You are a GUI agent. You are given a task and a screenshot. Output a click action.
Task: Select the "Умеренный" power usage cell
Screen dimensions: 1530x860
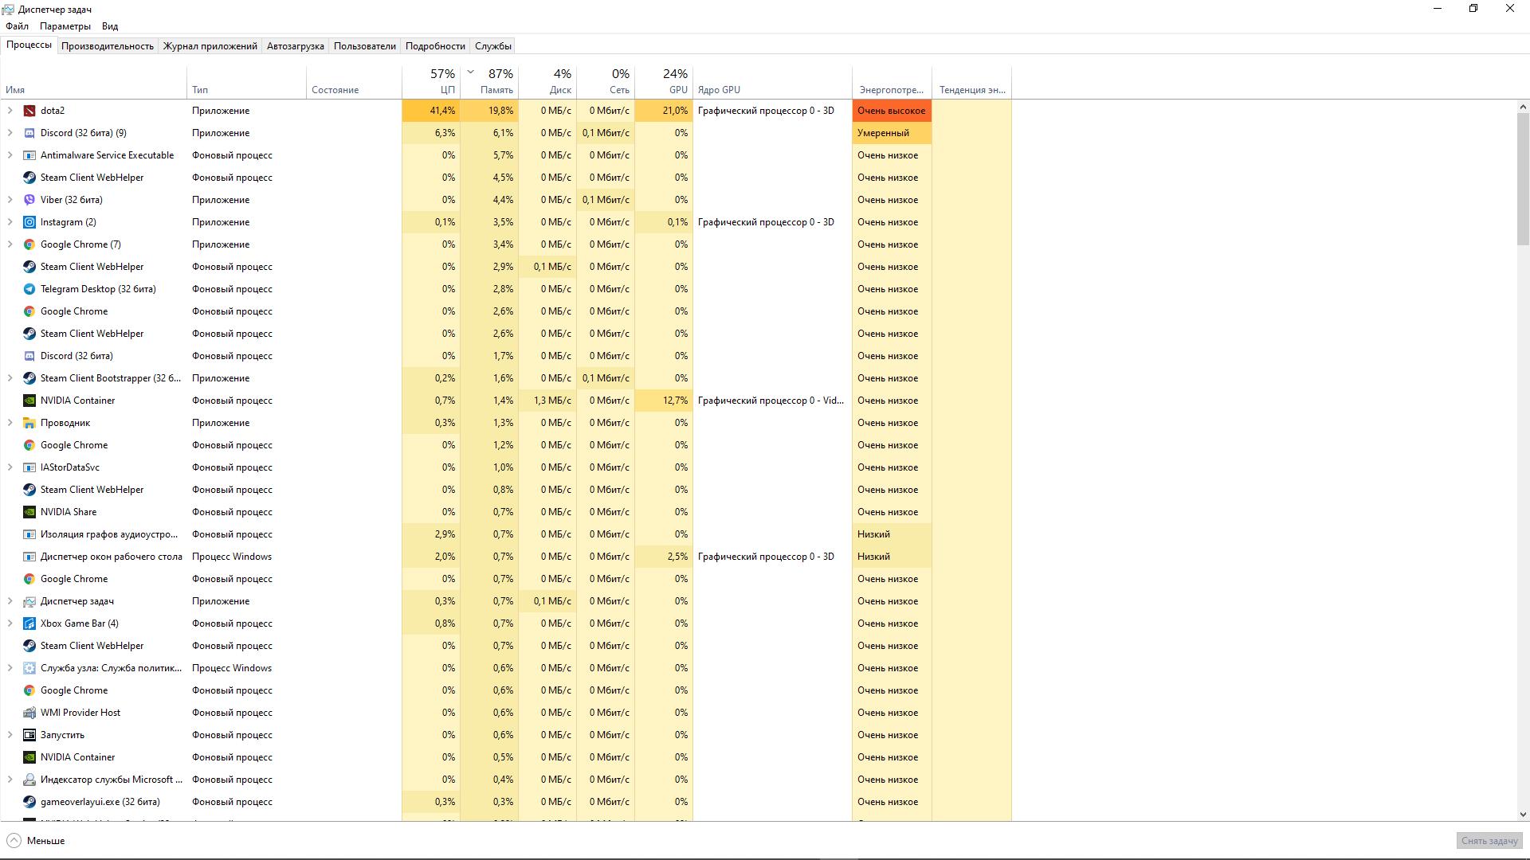point(892,133)
